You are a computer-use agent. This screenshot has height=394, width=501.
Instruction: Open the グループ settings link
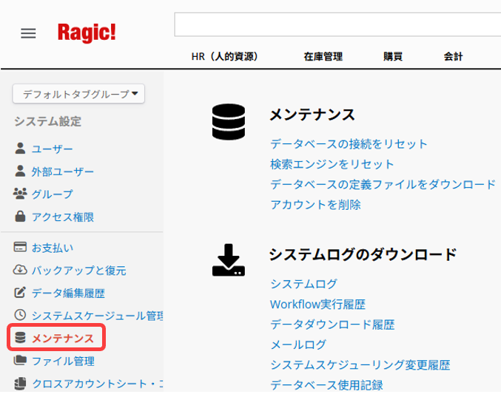tap(52, 194)
